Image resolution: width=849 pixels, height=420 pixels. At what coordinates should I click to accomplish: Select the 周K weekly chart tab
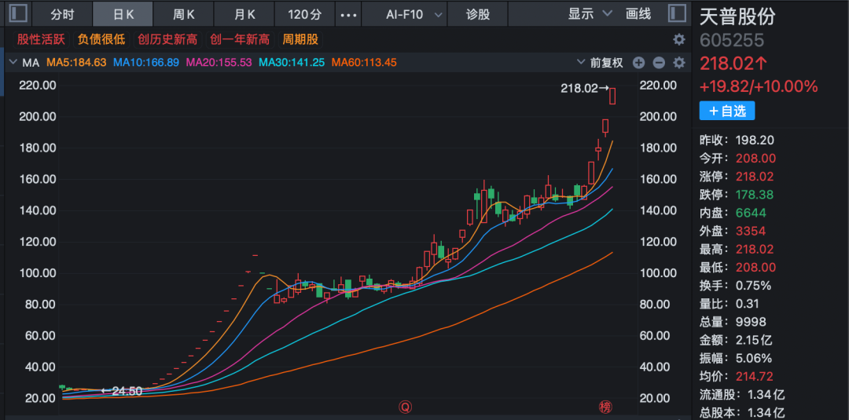click(185, 14)
